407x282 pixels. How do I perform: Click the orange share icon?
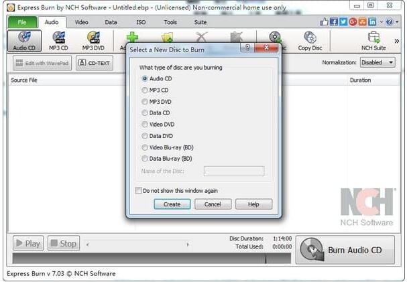coord(362,22)
